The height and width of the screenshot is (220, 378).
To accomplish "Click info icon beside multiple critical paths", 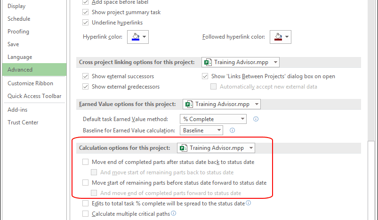I will (173, 213).
